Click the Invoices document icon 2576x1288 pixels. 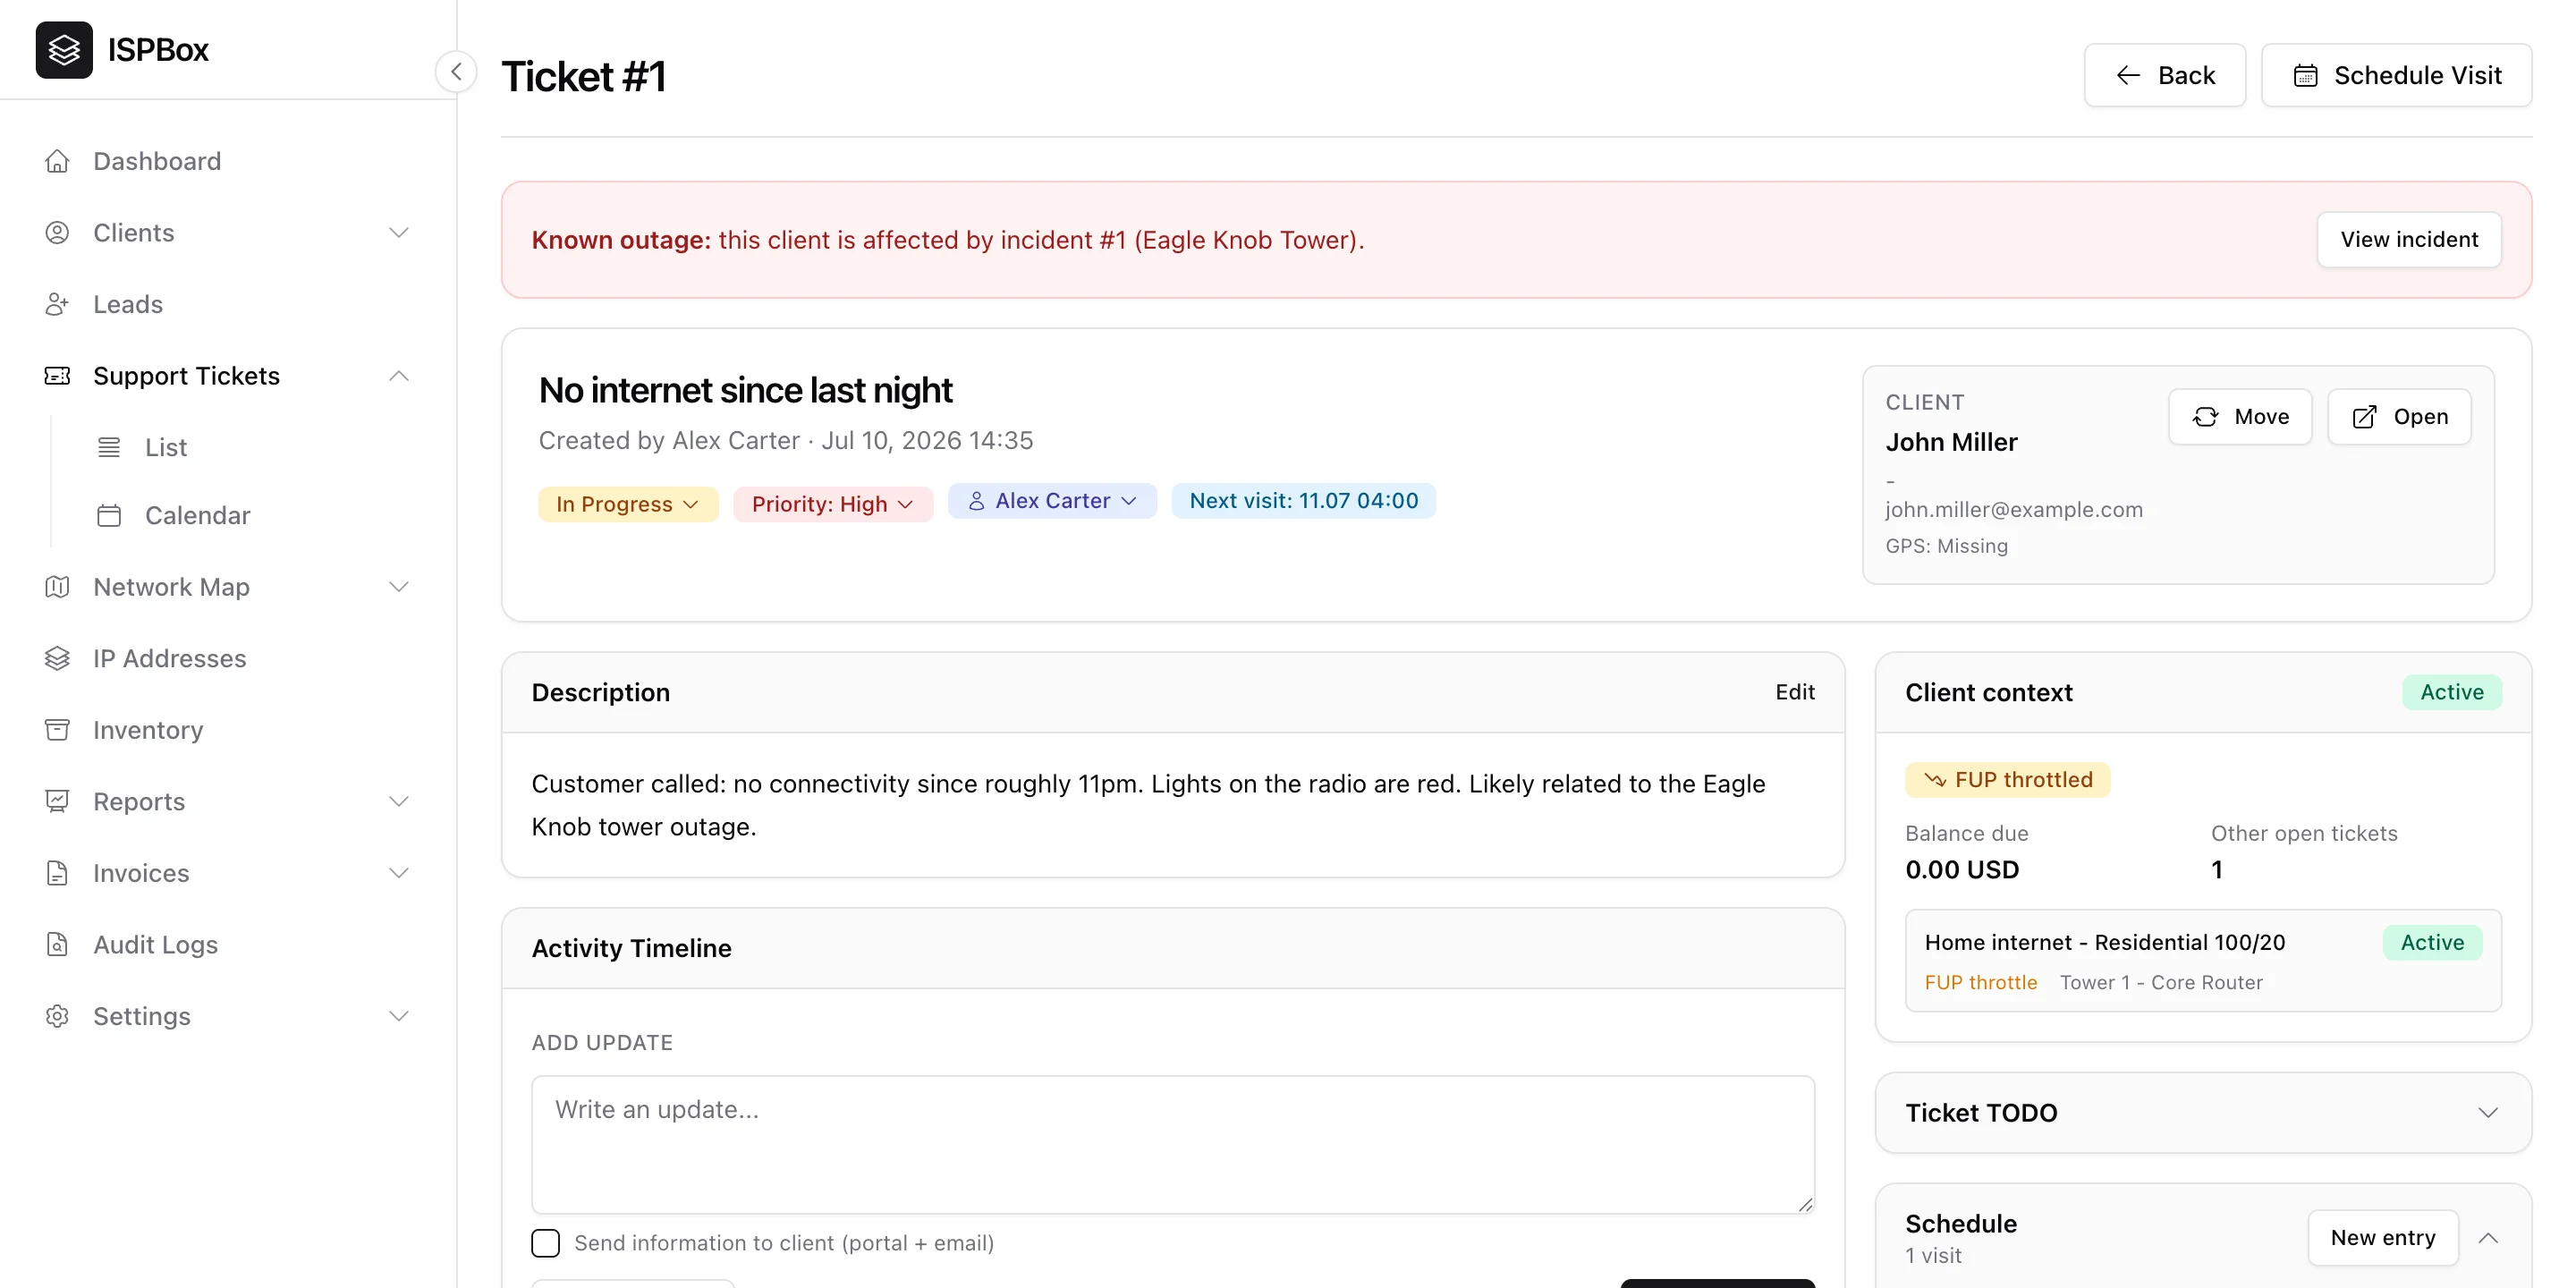(x=57, y=873)
